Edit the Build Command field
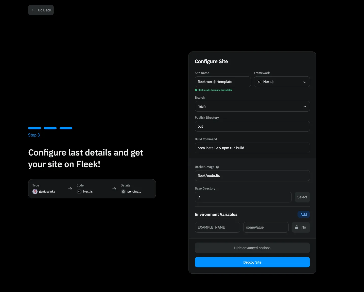The height and width of the screenshot is (292, 364). pos(252,148)
